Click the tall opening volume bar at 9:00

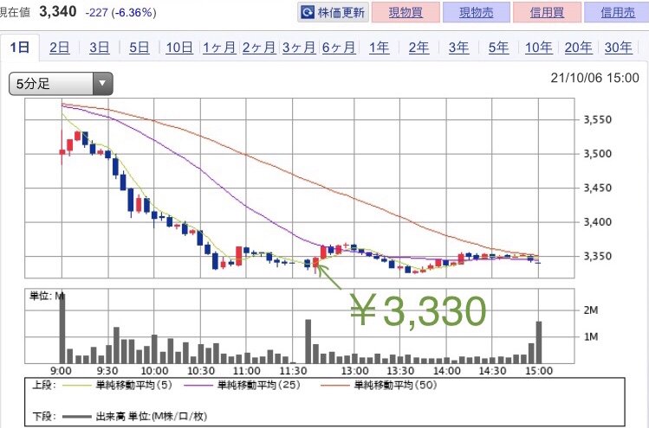click(x=62, y=329)
